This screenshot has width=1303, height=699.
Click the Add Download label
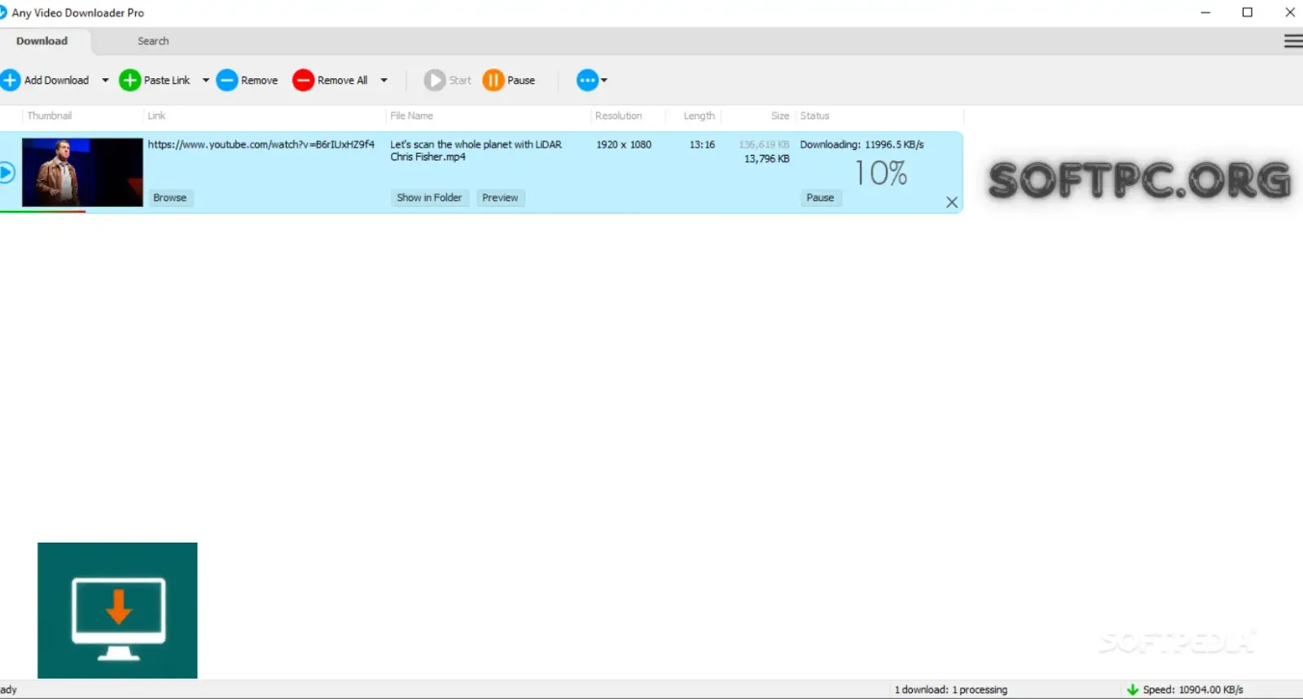(x=56, y=80)
